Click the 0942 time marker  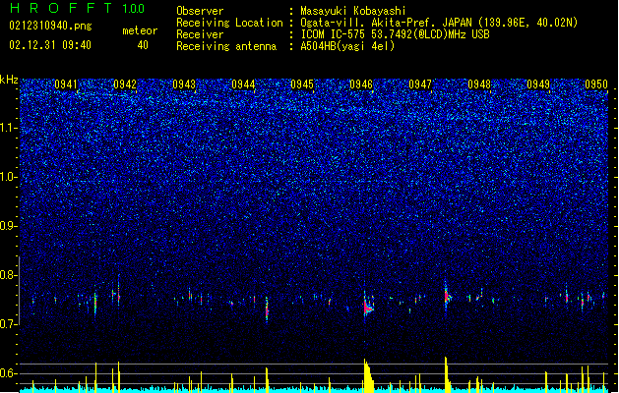coord(125,84)
